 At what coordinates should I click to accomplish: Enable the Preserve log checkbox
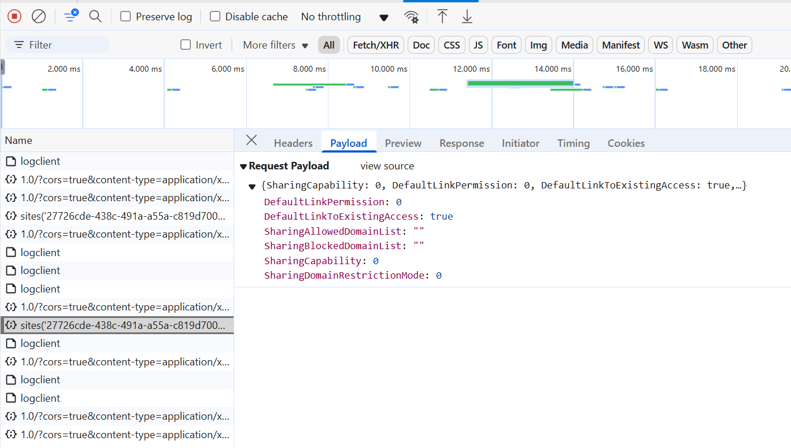tap(125, 17)
